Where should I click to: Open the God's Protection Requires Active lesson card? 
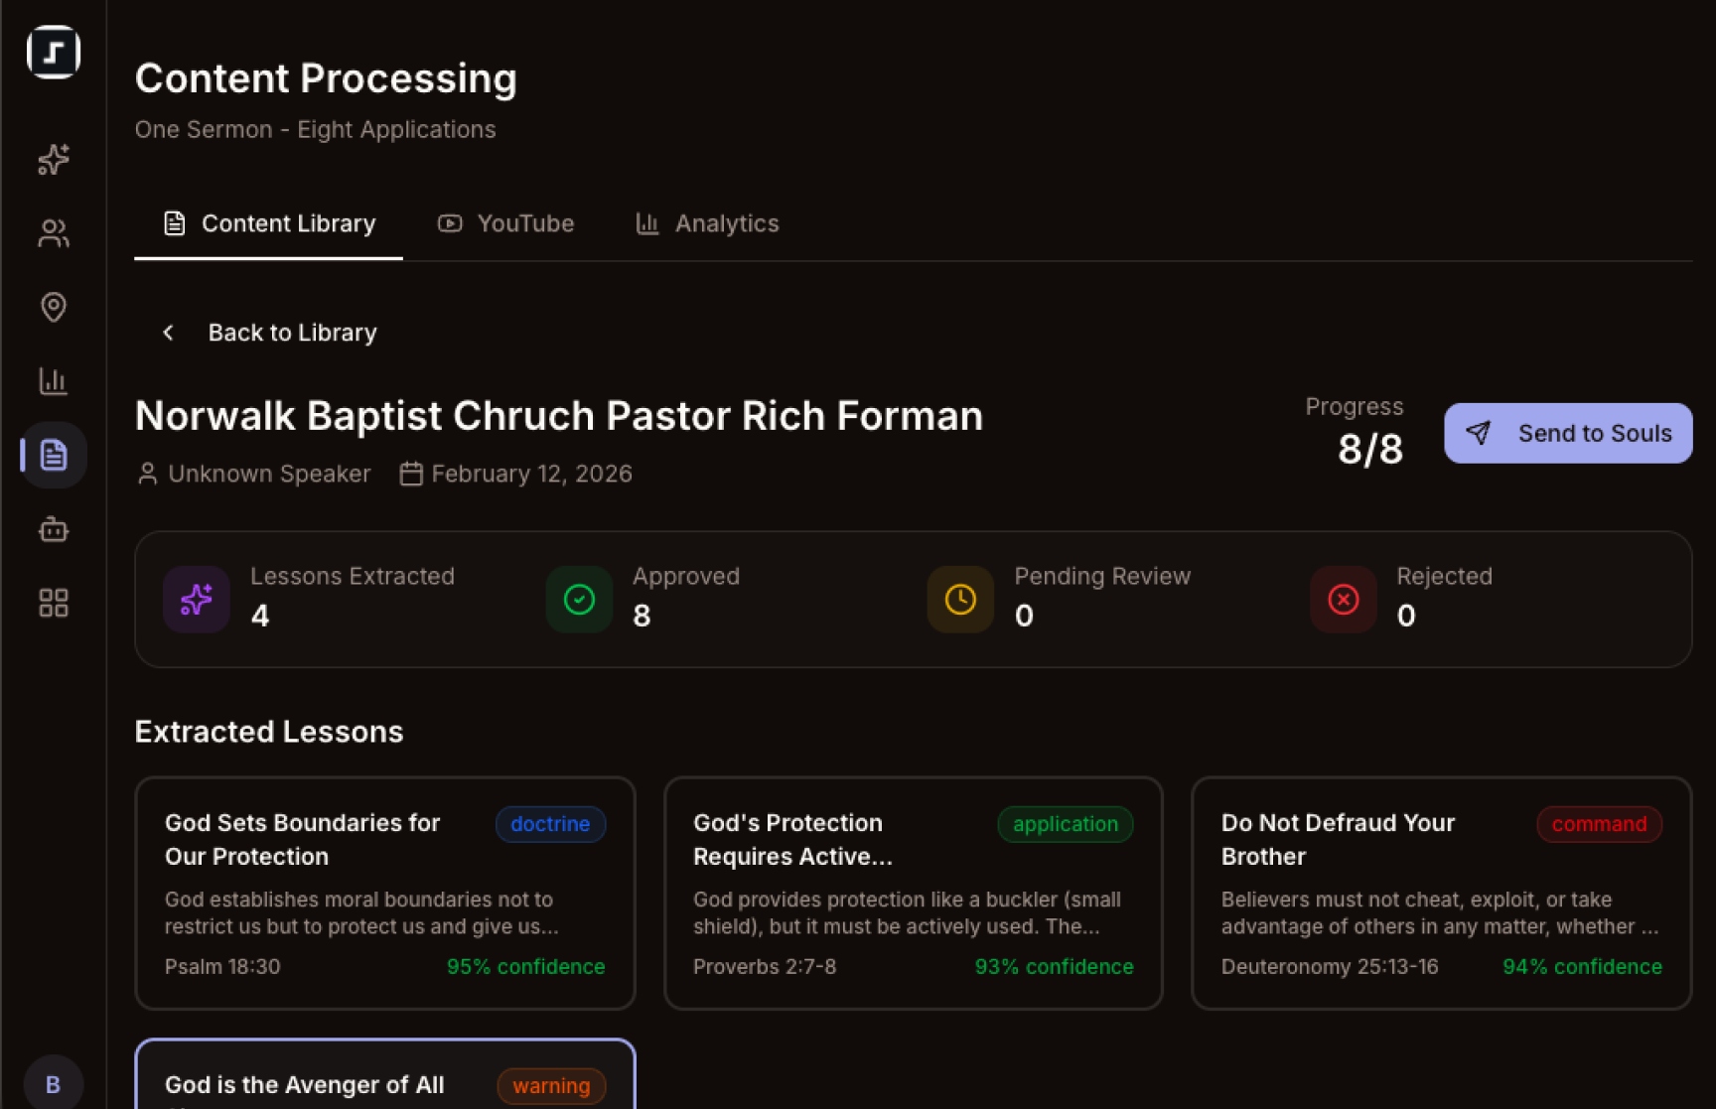[913, 893]
